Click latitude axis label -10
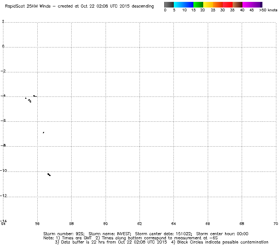Screen dimensions: 279x245 coord(3,171)
